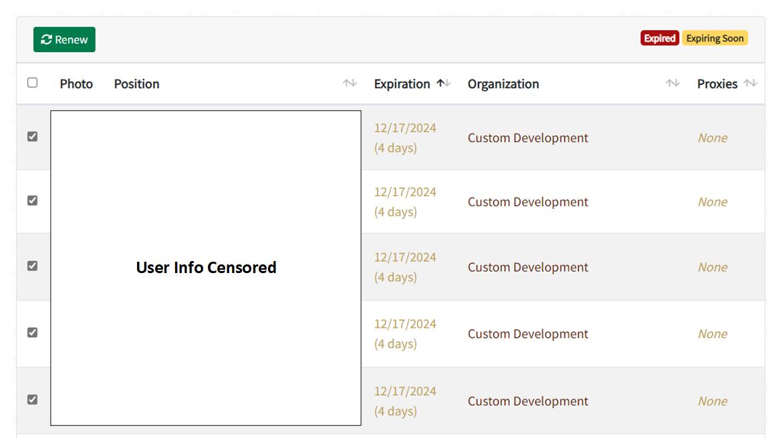Click the Position column header label
The image size is (782, 446).
point(136,84)
